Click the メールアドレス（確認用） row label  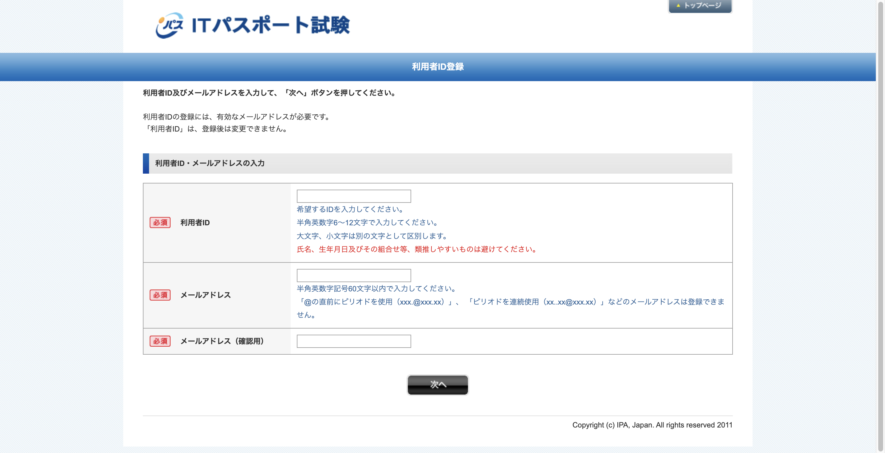coord(222,341)
